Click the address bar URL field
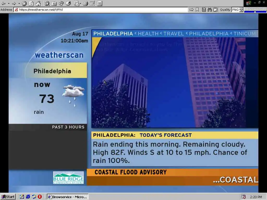The width and height of the screenshot is (267, 200). point(101,10)
